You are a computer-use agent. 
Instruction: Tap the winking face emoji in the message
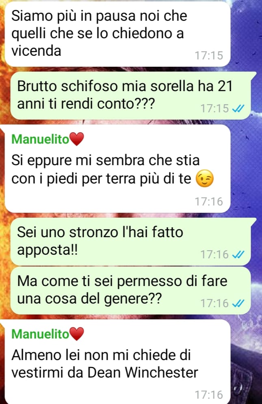pyautogui.click(x=205, y=178)
